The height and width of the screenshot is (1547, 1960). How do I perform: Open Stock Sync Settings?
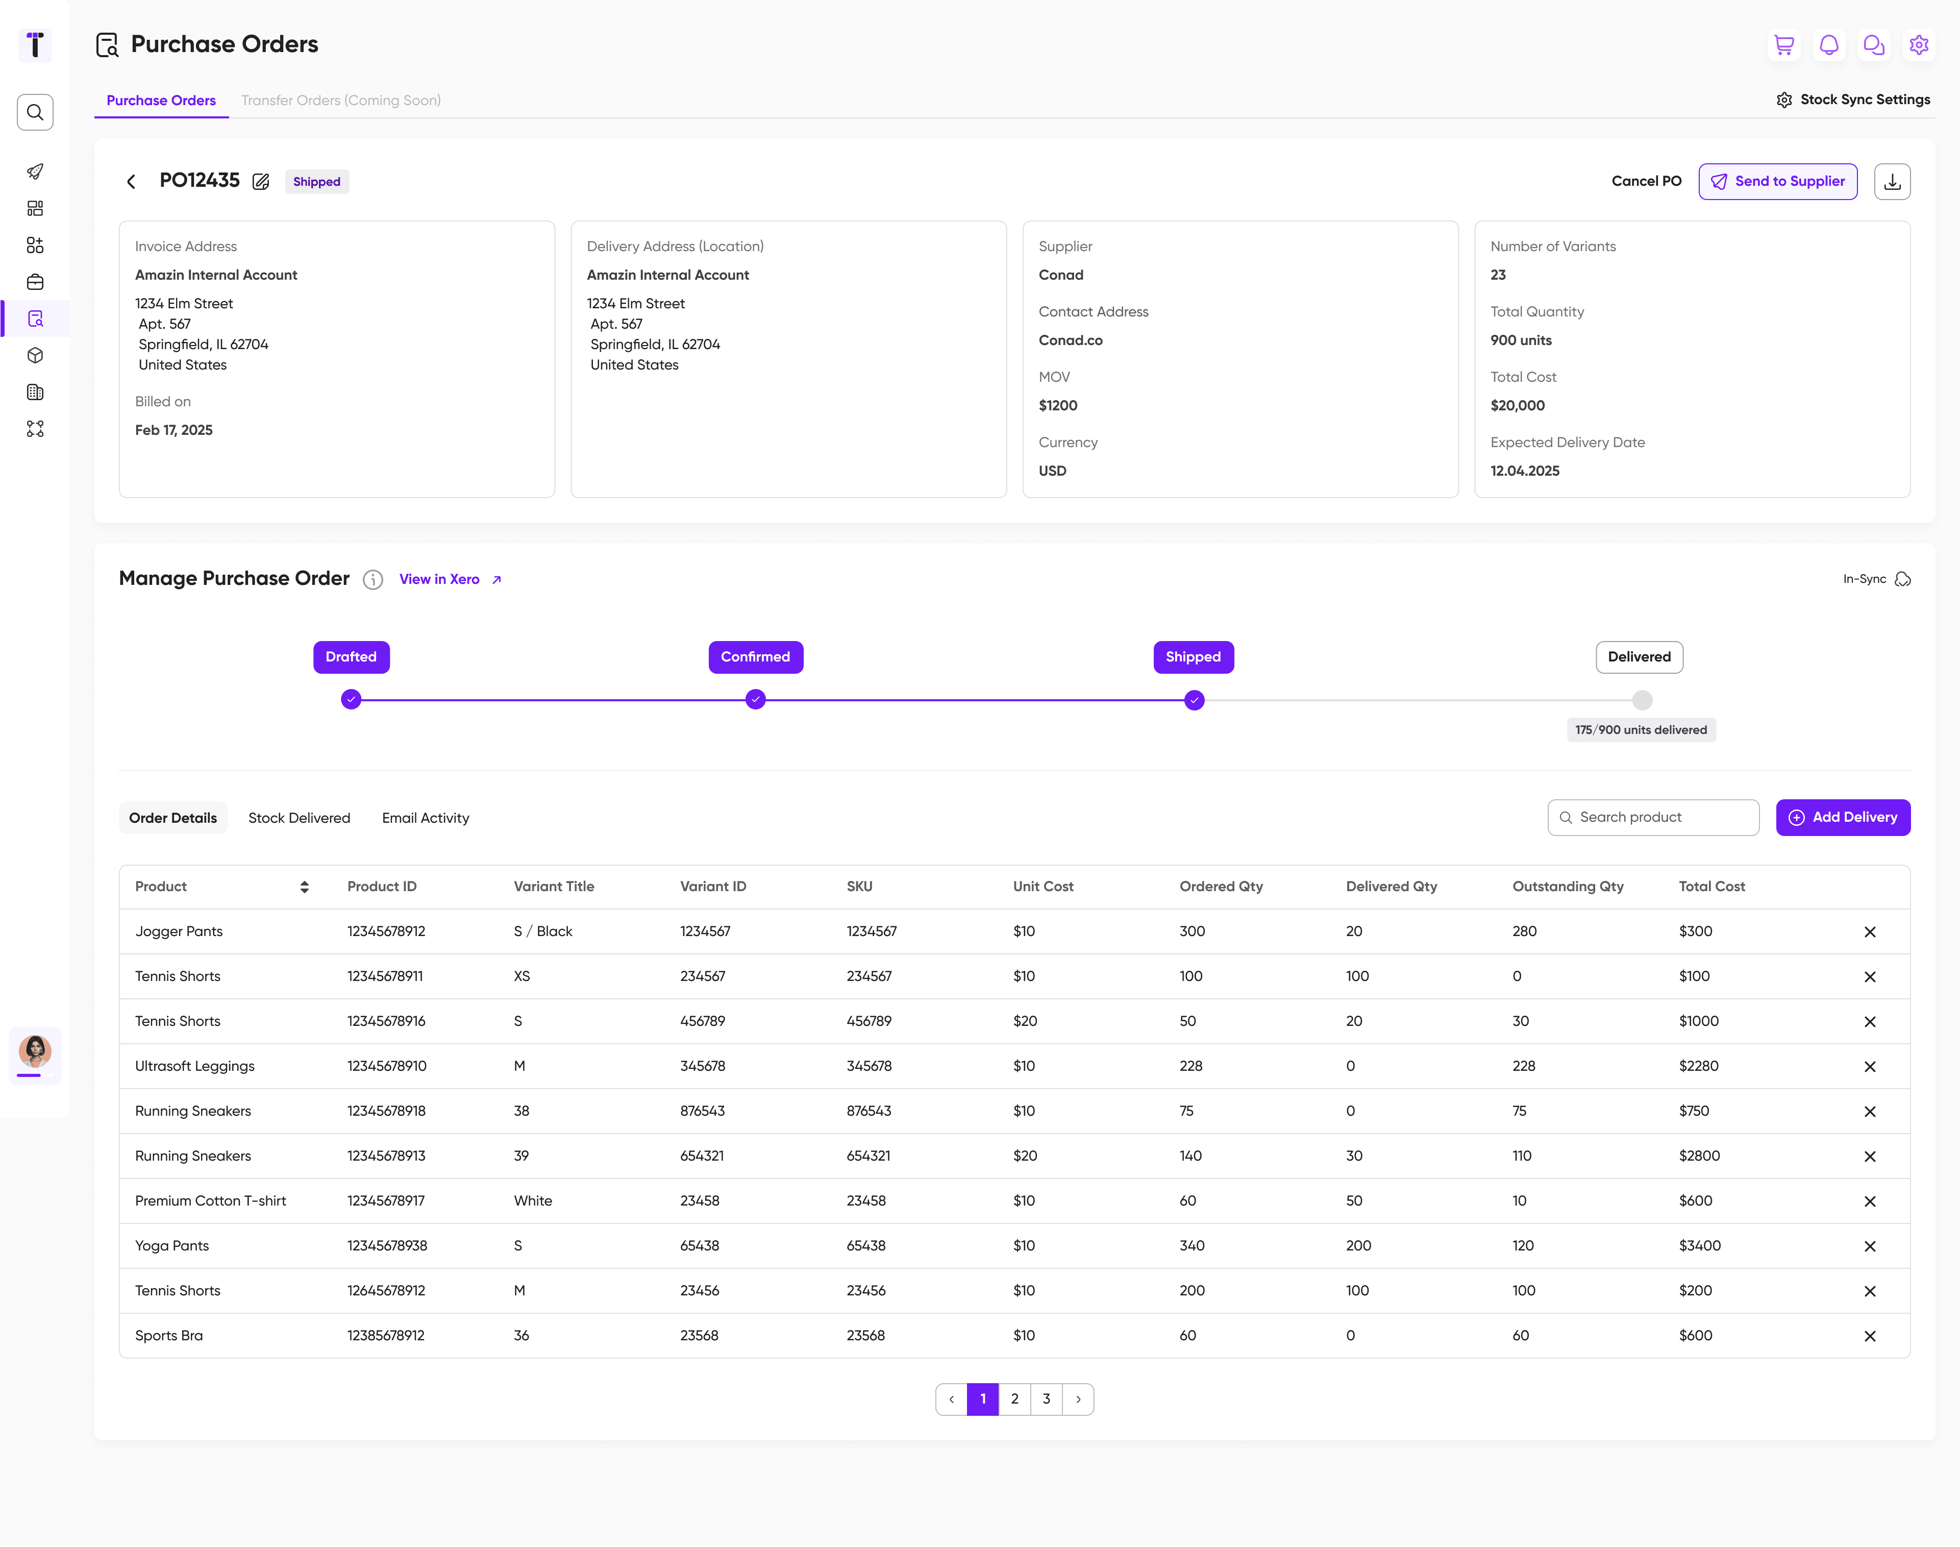[1853, 100]
